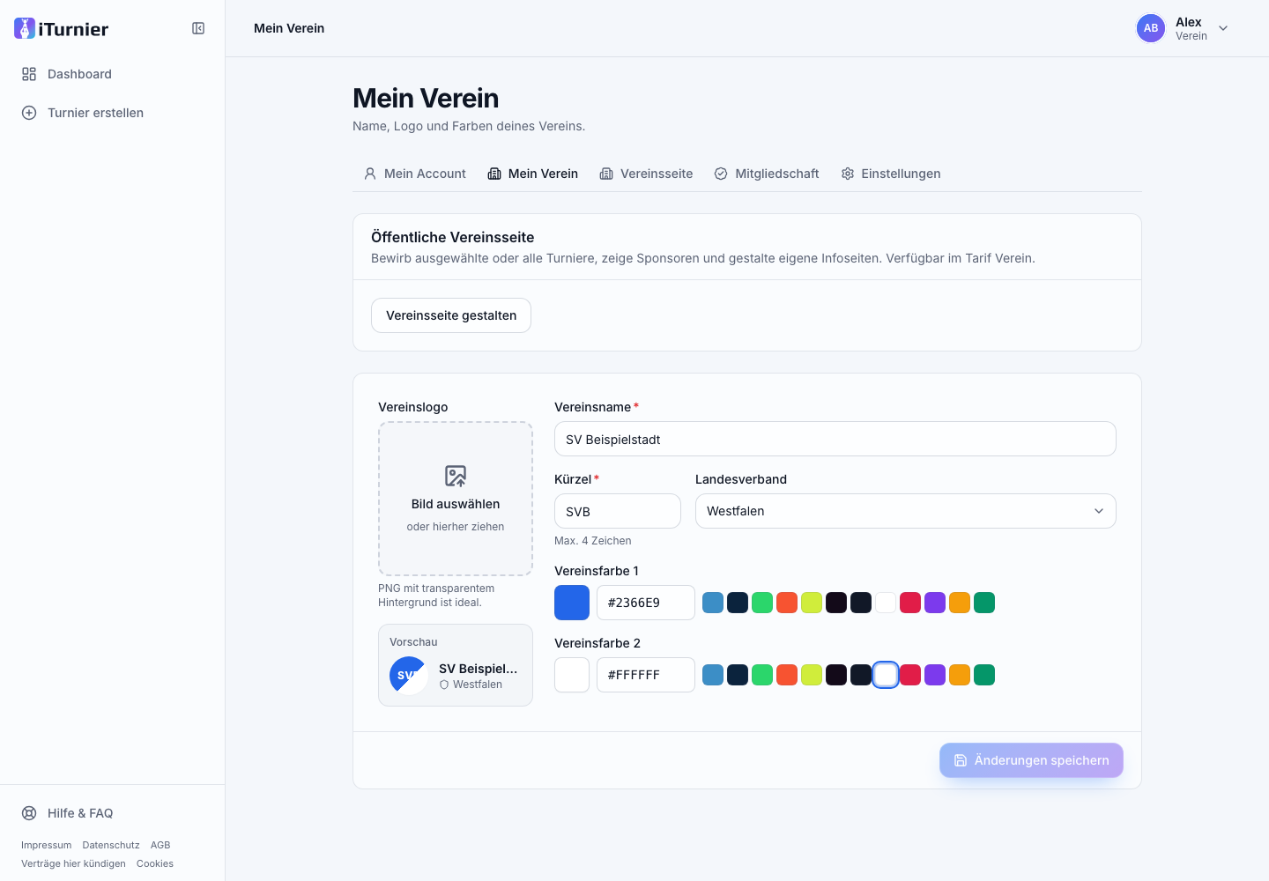Image resolution: width=1269 pixels, height=881 pixels.
Task: Click the AB user avatar
Action: click(1151, 28)
